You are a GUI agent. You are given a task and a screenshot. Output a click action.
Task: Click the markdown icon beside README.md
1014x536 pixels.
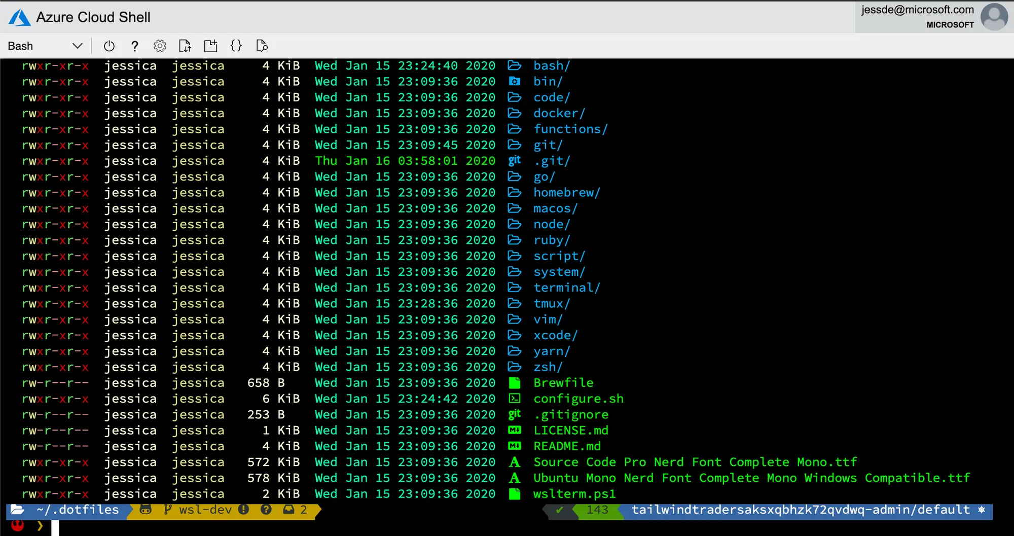click(x=515, y=446)
